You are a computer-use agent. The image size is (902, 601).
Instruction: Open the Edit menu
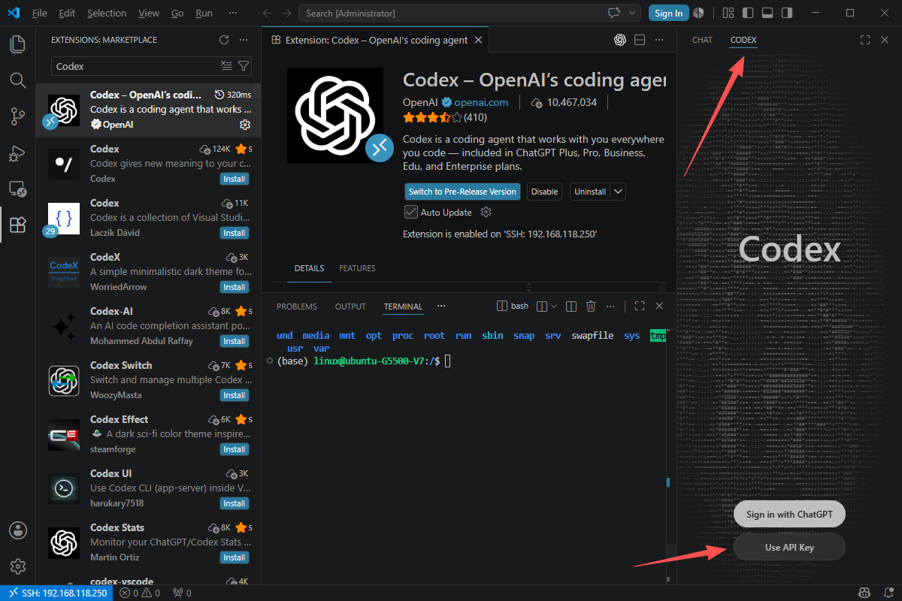tap(66, 13)
